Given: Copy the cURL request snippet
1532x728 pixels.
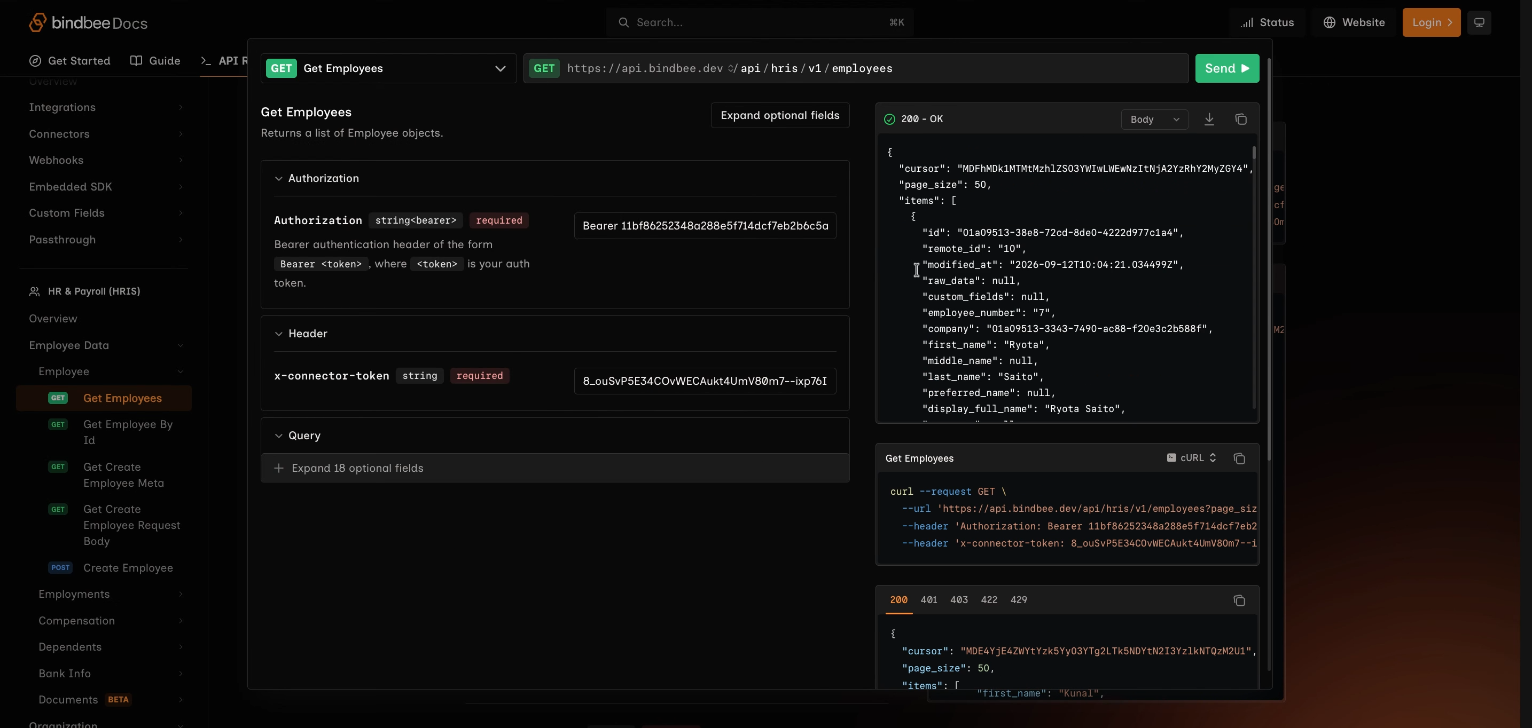Looking at the screenshot, I should click(1239, 458).
